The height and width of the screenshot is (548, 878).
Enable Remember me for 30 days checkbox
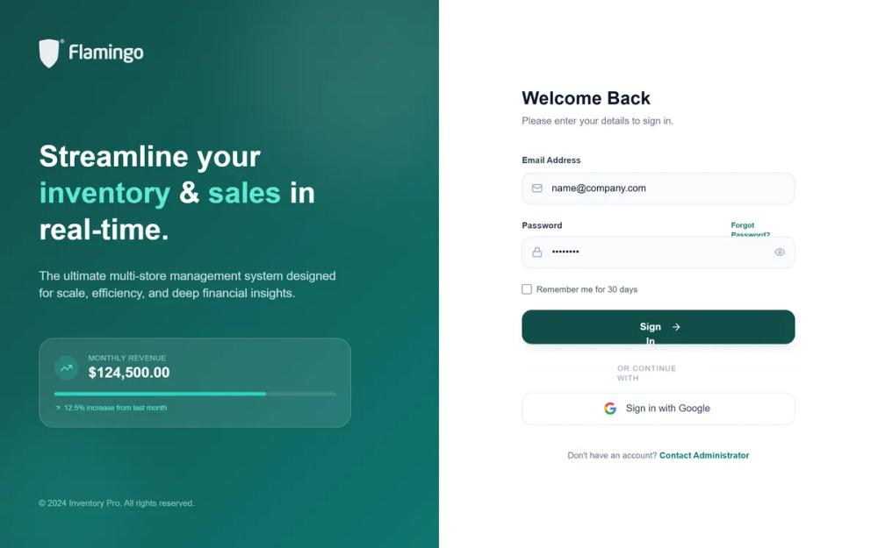click(527, 289)
